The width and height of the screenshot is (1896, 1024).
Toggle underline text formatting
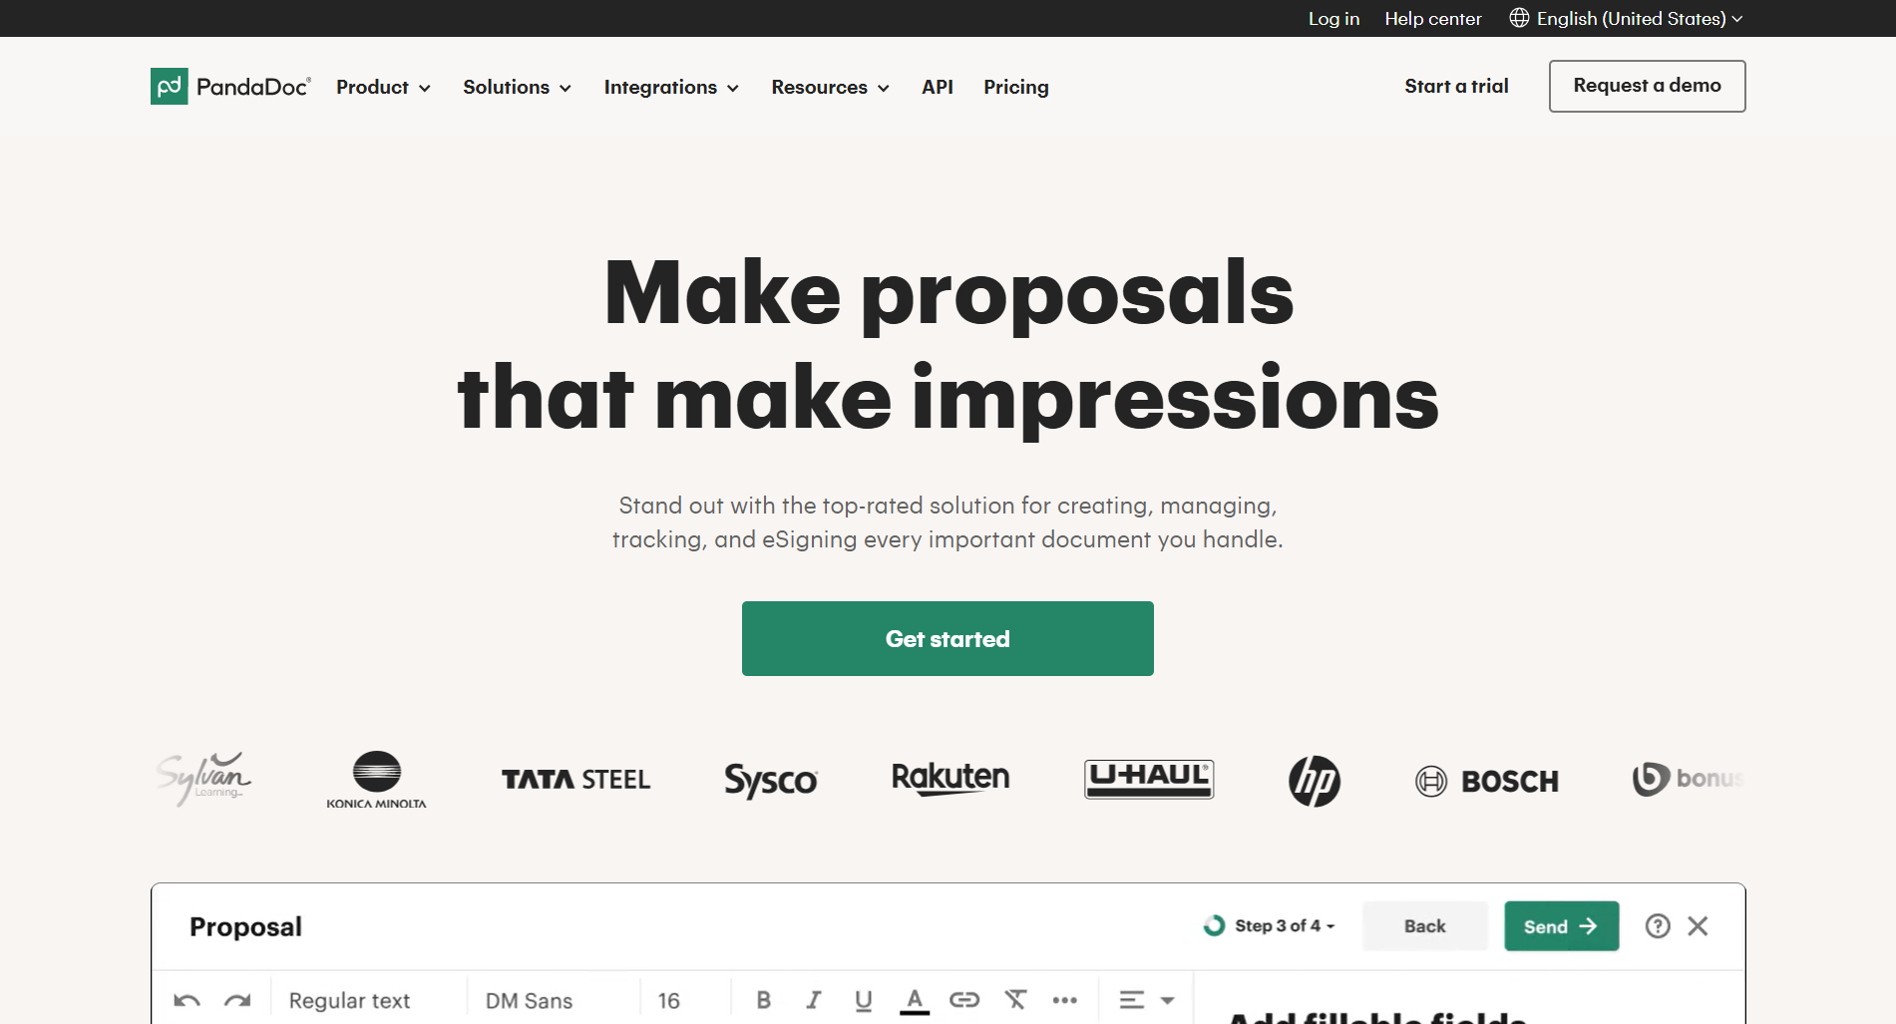[x=864, y=1000]
